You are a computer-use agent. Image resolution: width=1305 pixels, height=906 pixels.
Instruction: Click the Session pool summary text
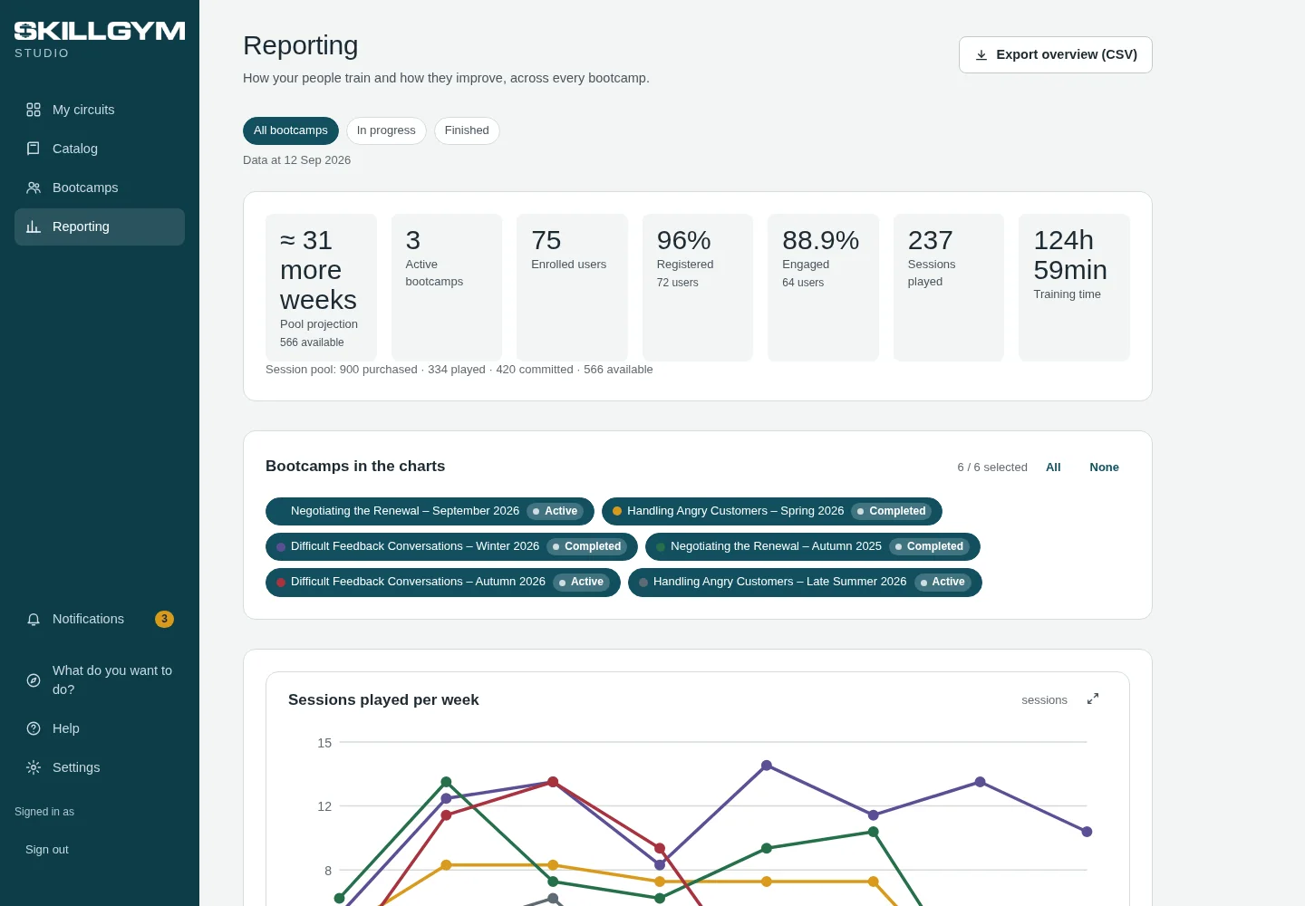[x=459, y=370]
